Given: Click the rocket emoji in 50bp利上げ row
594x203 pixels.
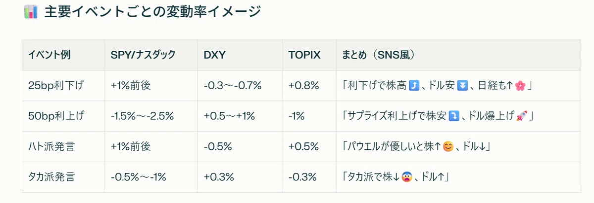Looking at the screenshot, I should click(x=520, y=116).
